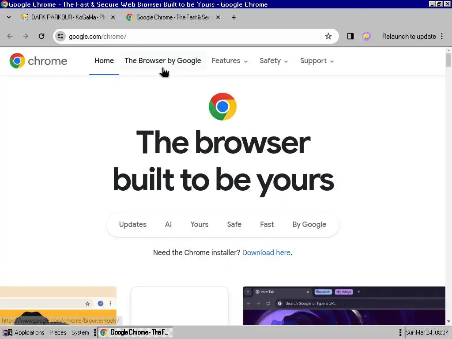
Task: Click the large Chrome logo above headline
Action: [222, 107]
